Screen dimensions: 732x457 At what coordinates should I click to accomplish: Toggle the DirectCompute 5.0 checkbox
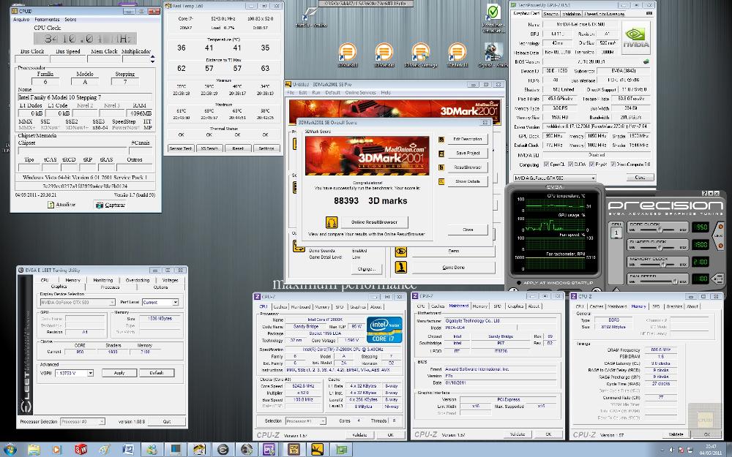click(x=613, y=165)
